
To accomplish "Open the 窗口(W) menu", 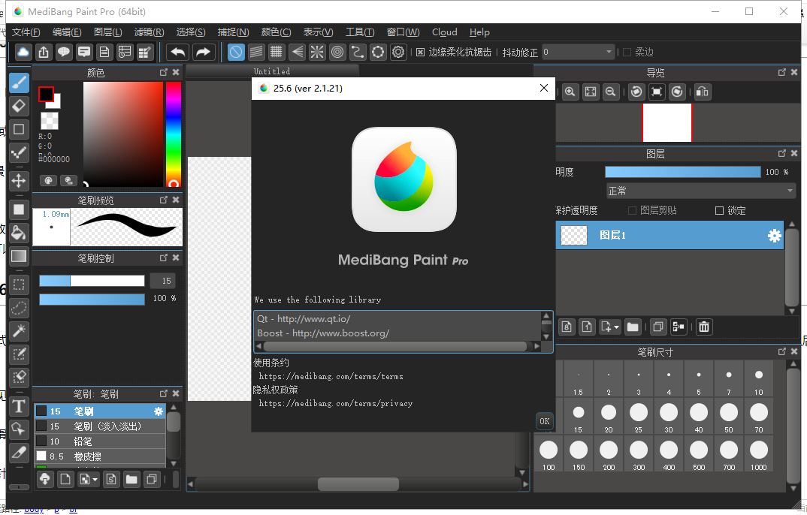I will click(403, 32).
